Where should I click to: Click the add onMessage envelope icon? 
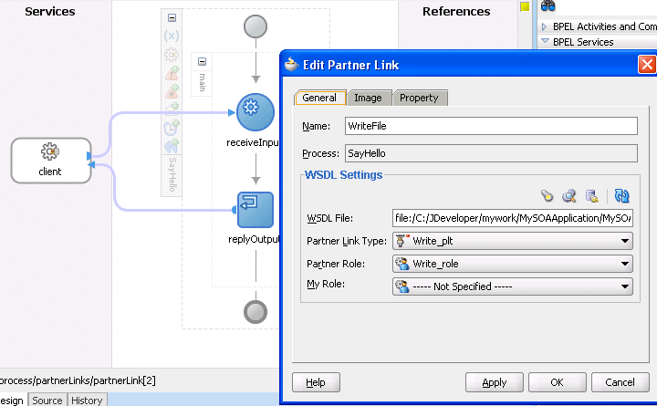click(172, 109)
